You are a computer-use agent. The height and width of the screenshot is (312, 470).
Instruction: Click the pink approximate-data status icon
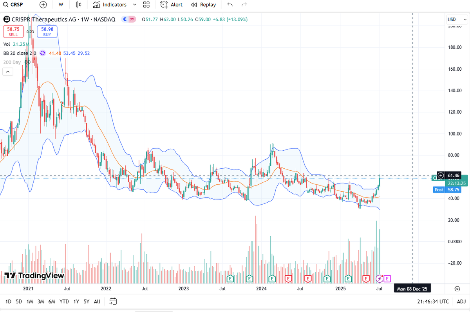[132, 19]
